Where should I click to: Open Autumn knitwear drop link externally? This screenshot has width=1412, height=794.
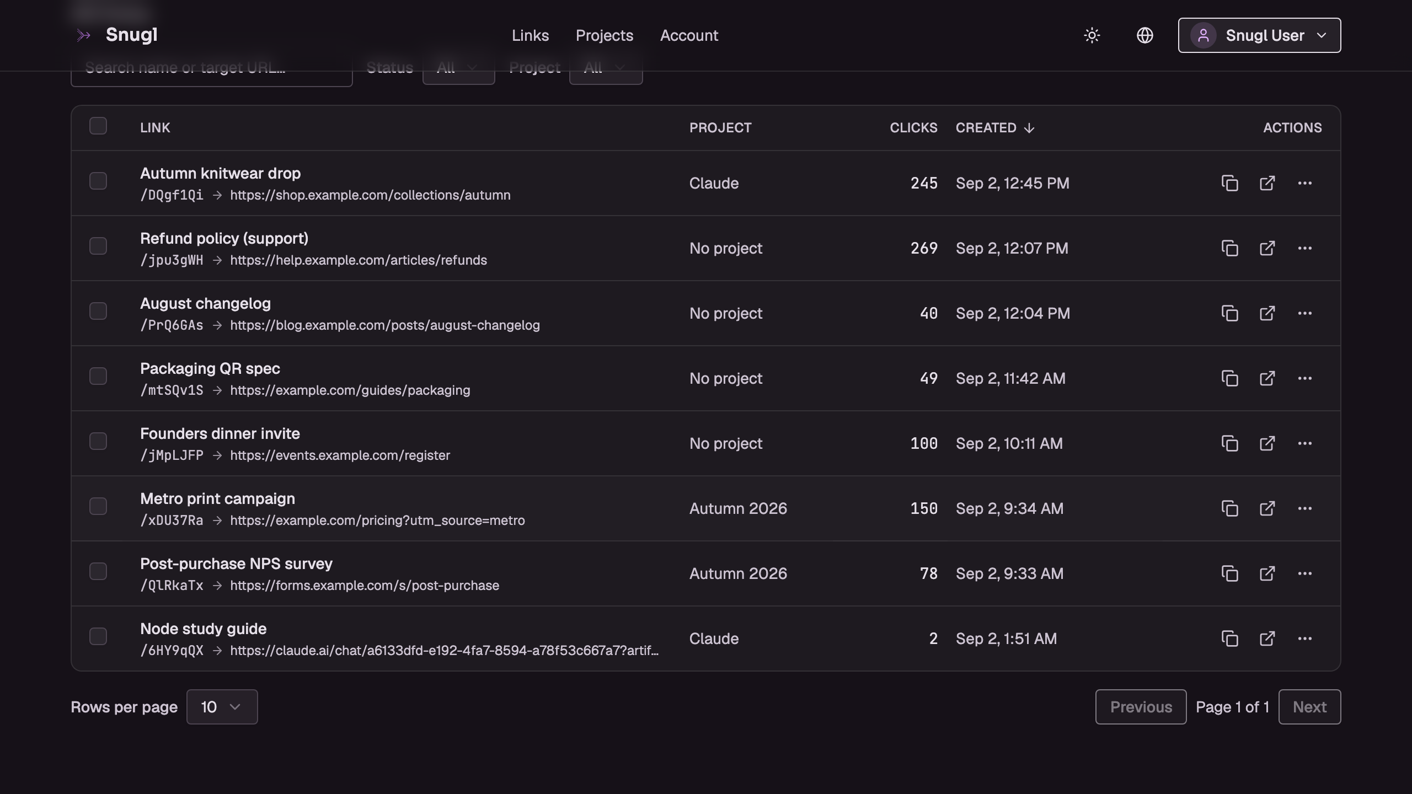1267,183
